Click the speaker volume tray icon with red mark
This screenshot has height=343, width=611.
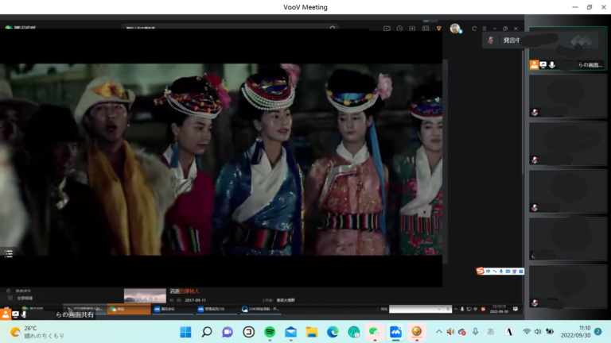(450, 332)
